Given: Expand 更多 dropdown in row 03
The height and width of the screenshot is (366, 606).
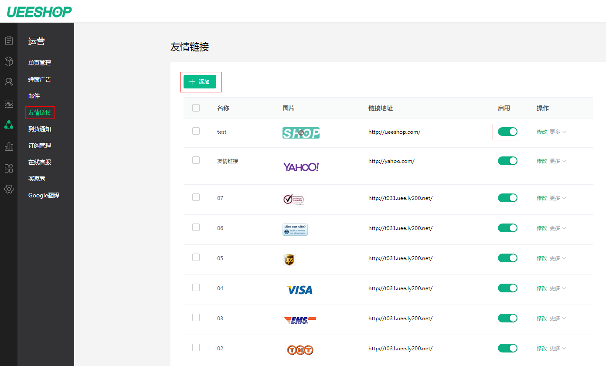Looking at the screenshot, I should pyautogui.click(x=558, y=318).
